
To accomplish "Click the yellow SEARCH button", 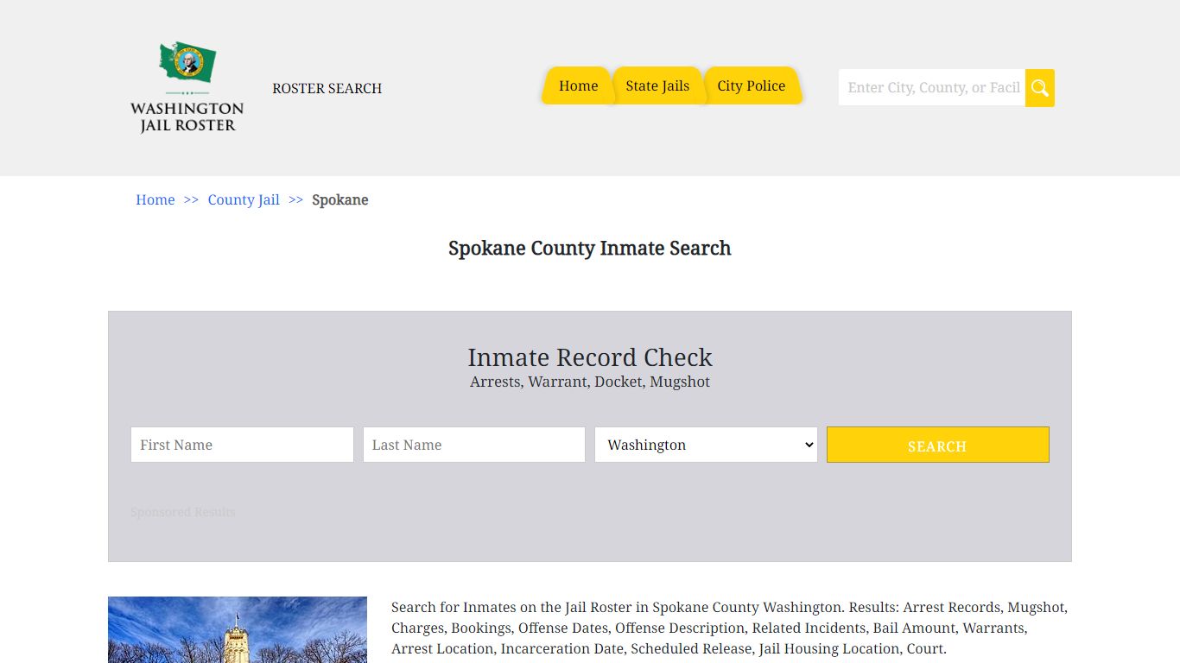I will pos(938,445).
